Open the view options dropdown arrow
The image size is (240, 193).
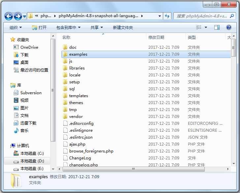[x=206, y=28]
